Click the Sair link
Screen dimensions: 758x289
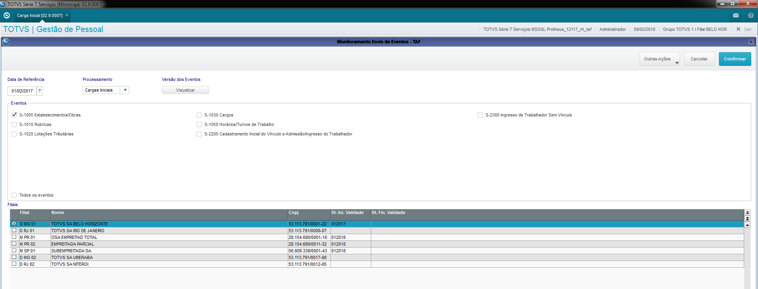click(748, 29)
